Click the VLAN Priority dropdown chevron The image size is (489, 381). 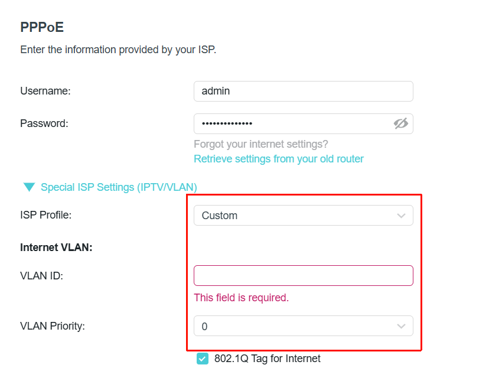pos(401,325)
